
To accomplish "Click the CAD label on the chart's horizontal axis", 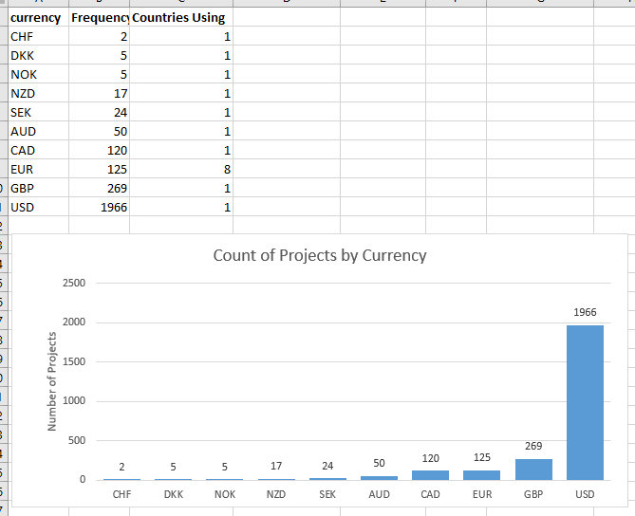I will click(430, 495).
